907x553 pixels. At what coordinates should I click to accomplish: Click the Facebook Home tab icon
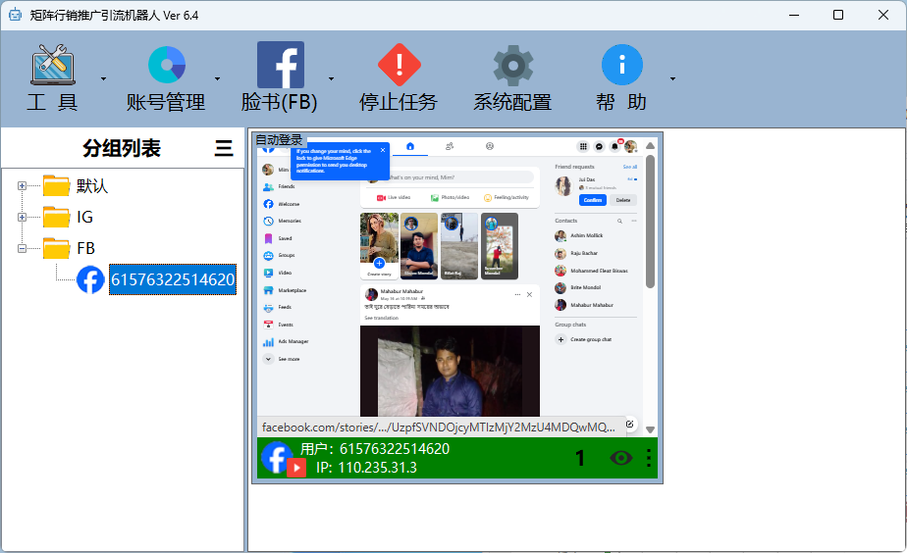pyautogui.click(x=410, y=146)
